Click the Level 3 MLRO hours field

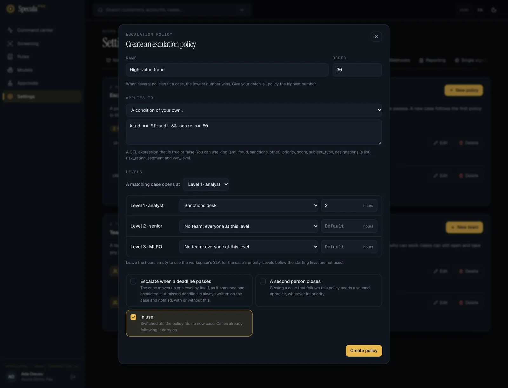click(349, 247)
